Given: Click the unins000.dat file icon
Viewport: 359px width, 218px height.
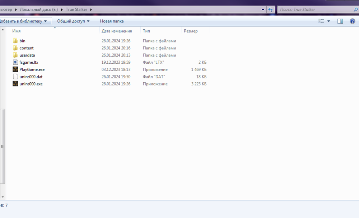Looking at the screenshot, I should point(15,77).
